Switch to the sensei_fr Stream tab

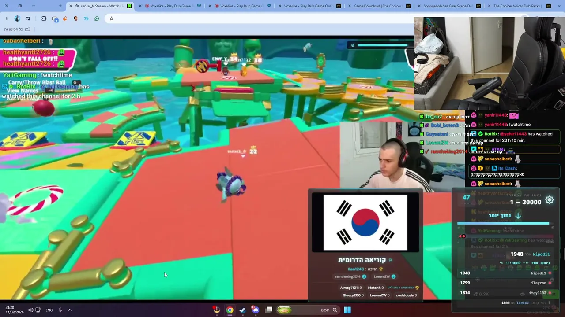point(101,6)
